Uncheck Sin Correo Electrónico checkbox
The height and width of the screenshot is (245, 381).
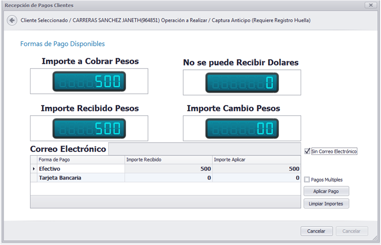coord(307,151)
